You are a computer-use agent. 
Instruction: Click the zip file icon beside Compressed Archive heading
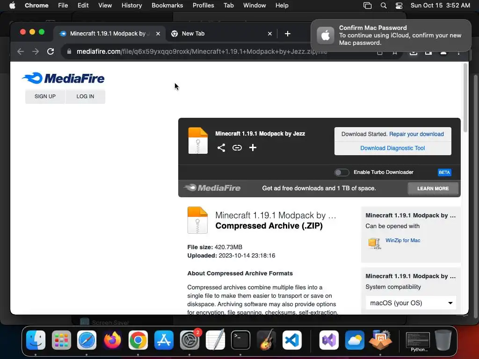pyautogui.click(x=197, y=220)
